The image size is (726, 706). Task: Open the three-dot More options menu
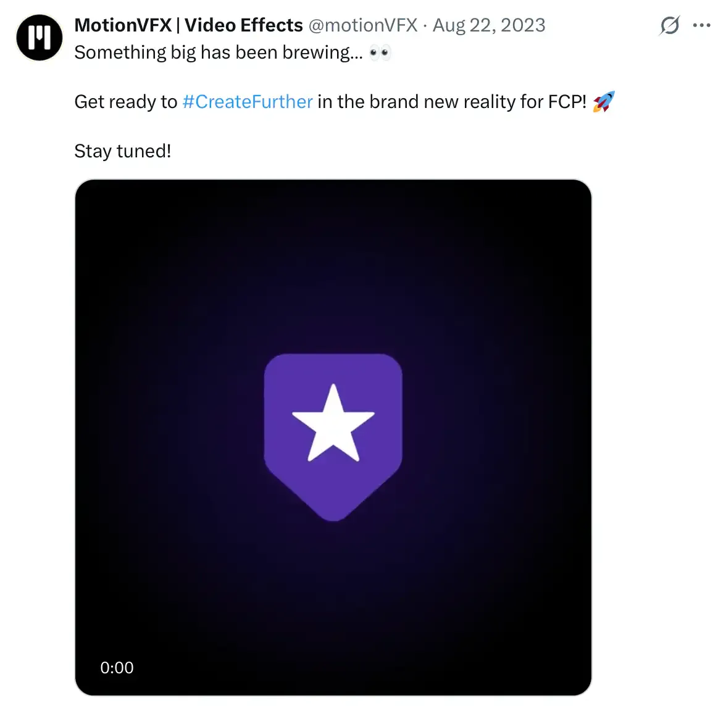(702, 26)
